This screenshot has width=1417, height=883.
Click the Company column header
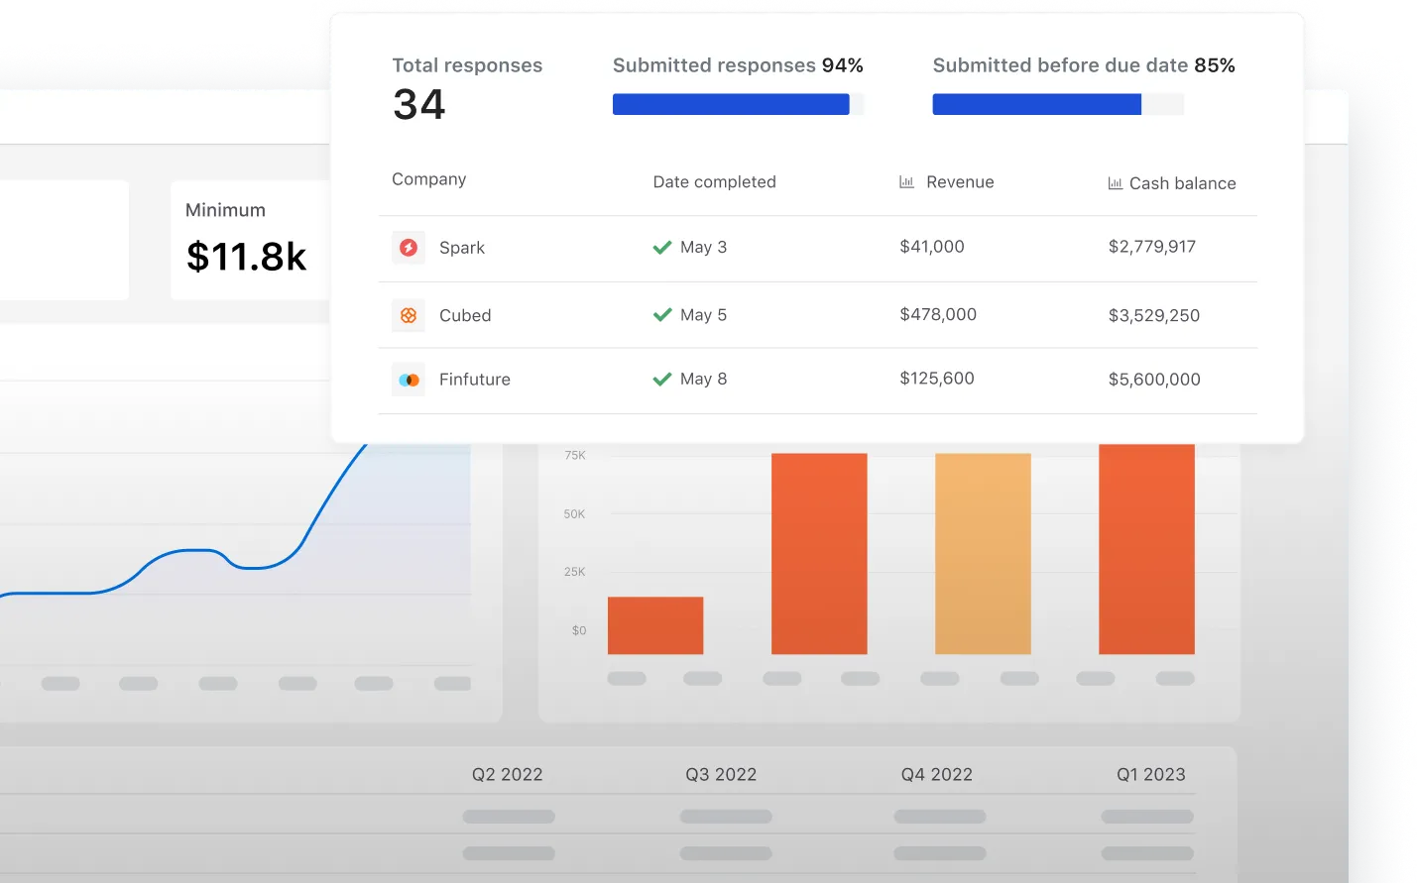428,179
